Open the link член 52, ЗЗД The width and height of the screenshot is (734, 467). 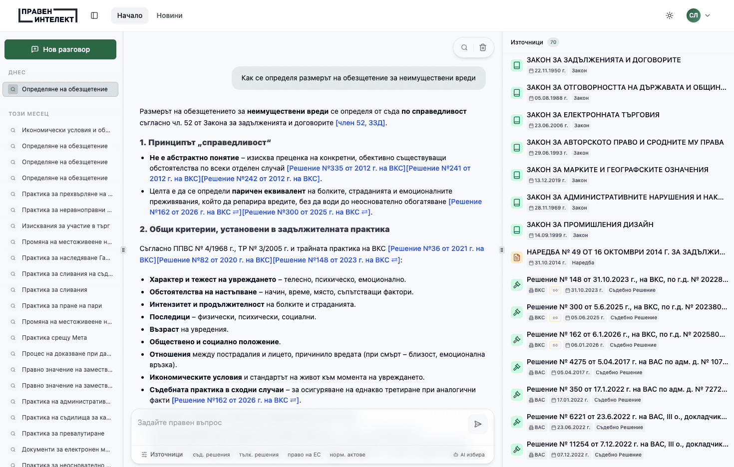[x=361, y=123]
